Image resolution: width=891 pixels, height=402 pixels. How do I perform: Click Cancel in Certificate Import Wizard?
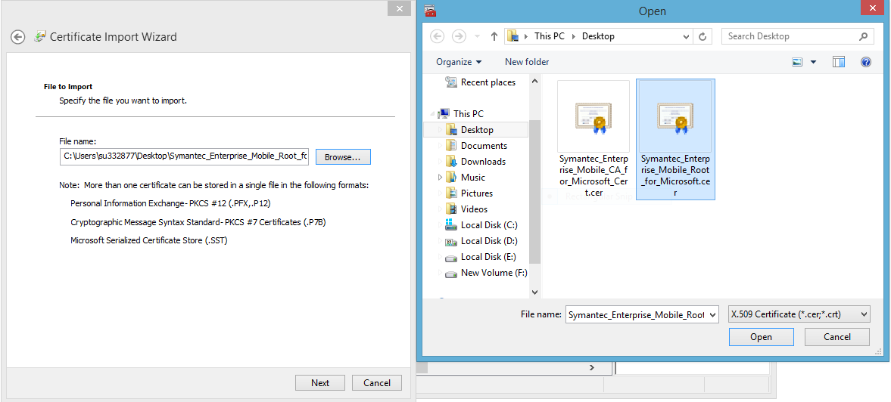pyautogui.click(x=377, y=382)
